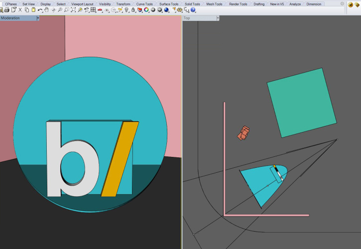Click the light bulb visibility icon
The height and width of the screenshot is (249, 361).
[x=126, y=10]
